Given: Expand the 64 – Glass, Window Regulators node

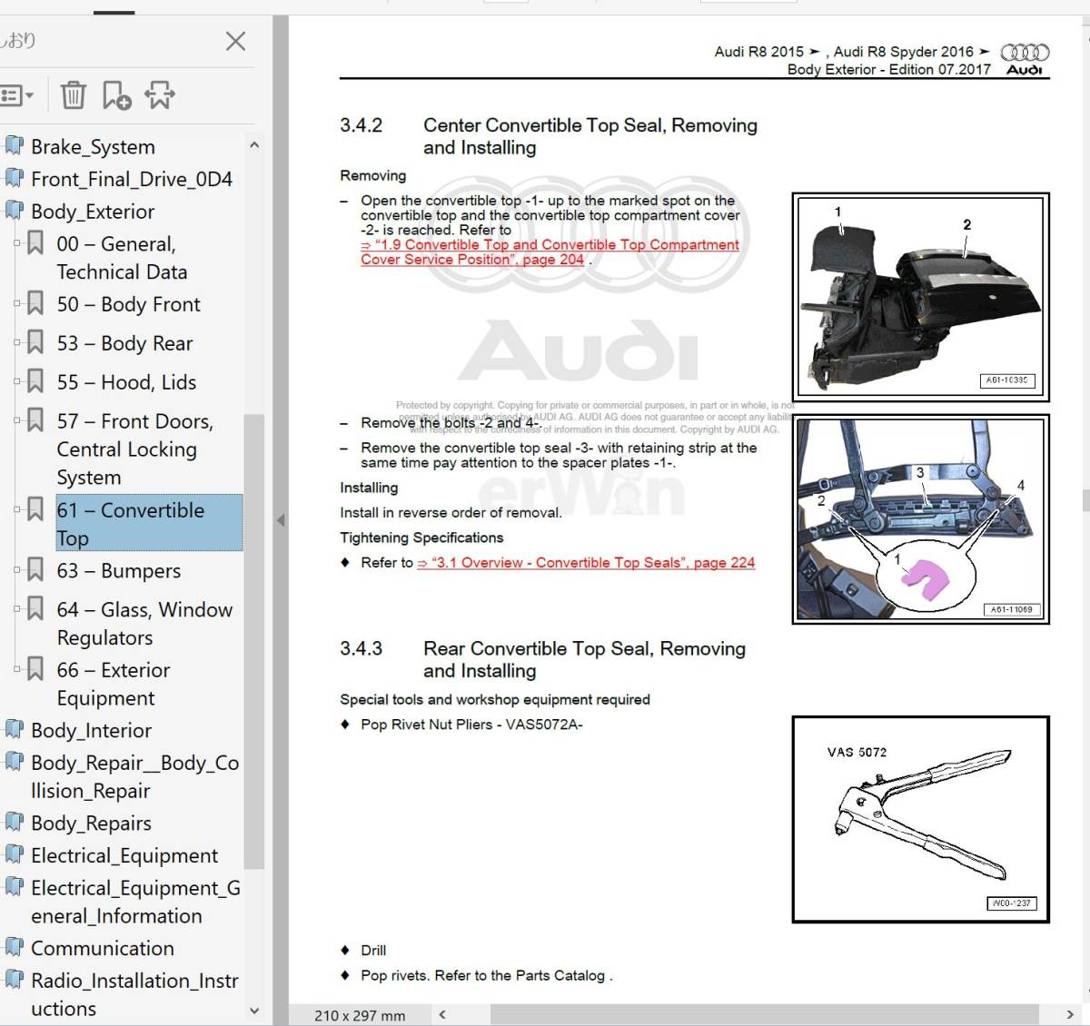Looking at the screenshot, I should [17, 608].
